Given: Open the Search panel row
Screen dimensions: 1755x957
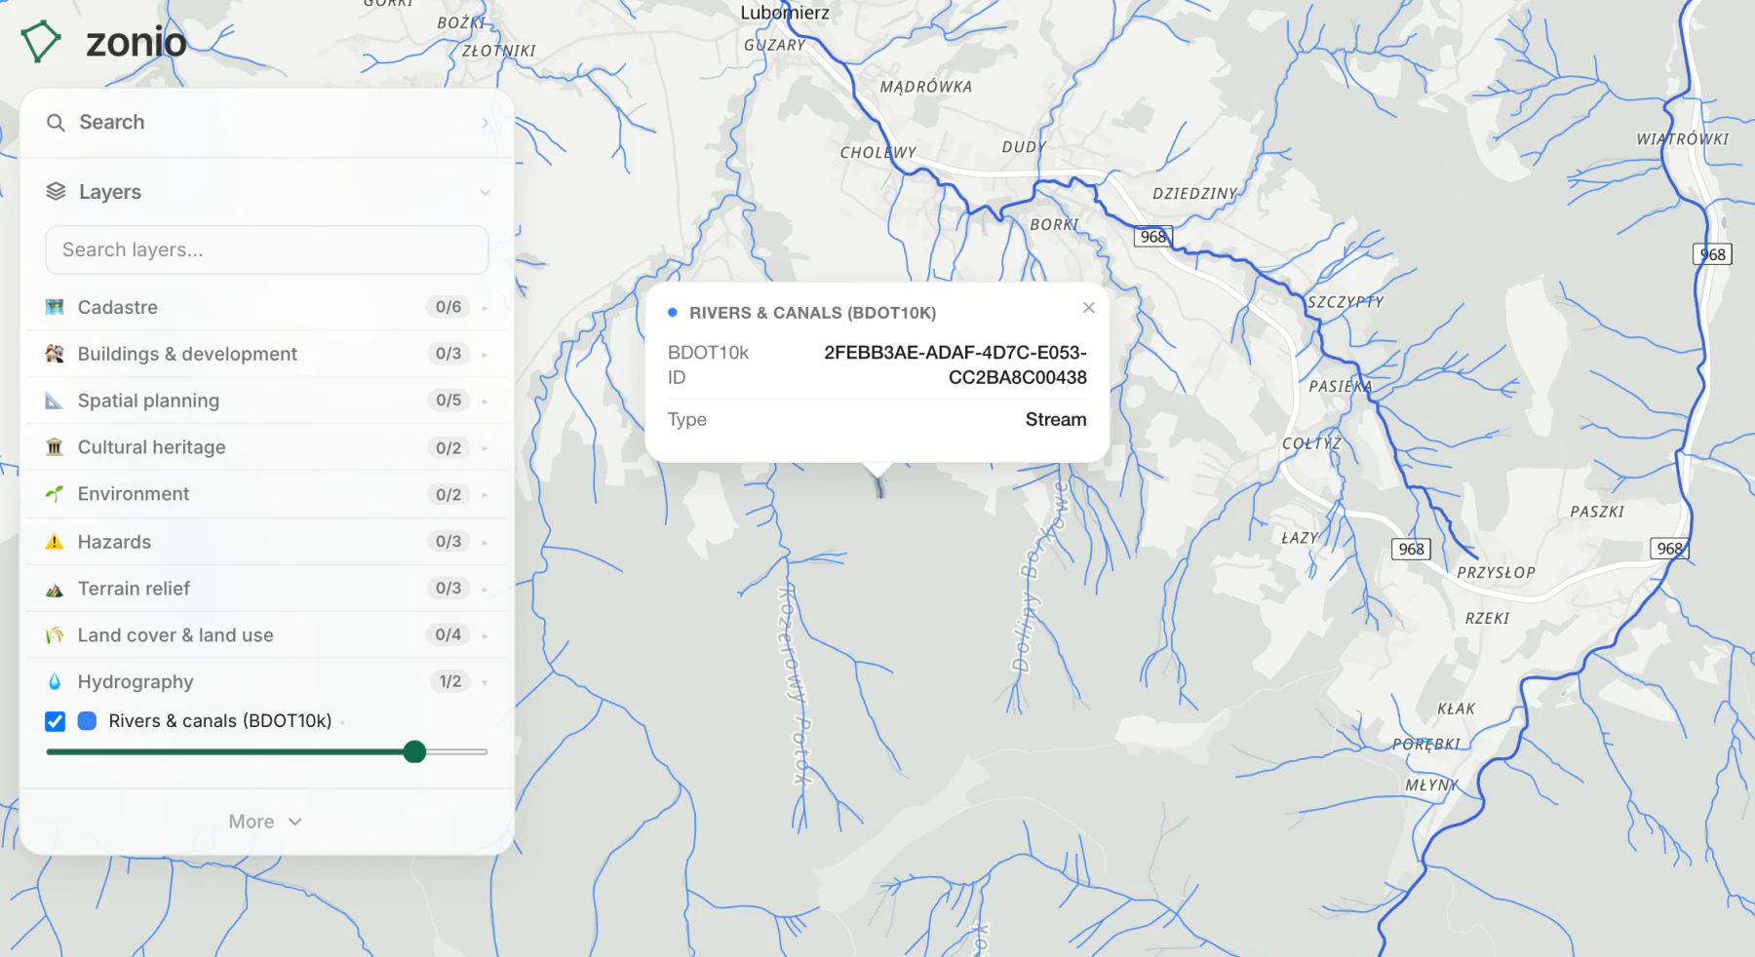Looking at the screenshot, I should tap(267, 123).
